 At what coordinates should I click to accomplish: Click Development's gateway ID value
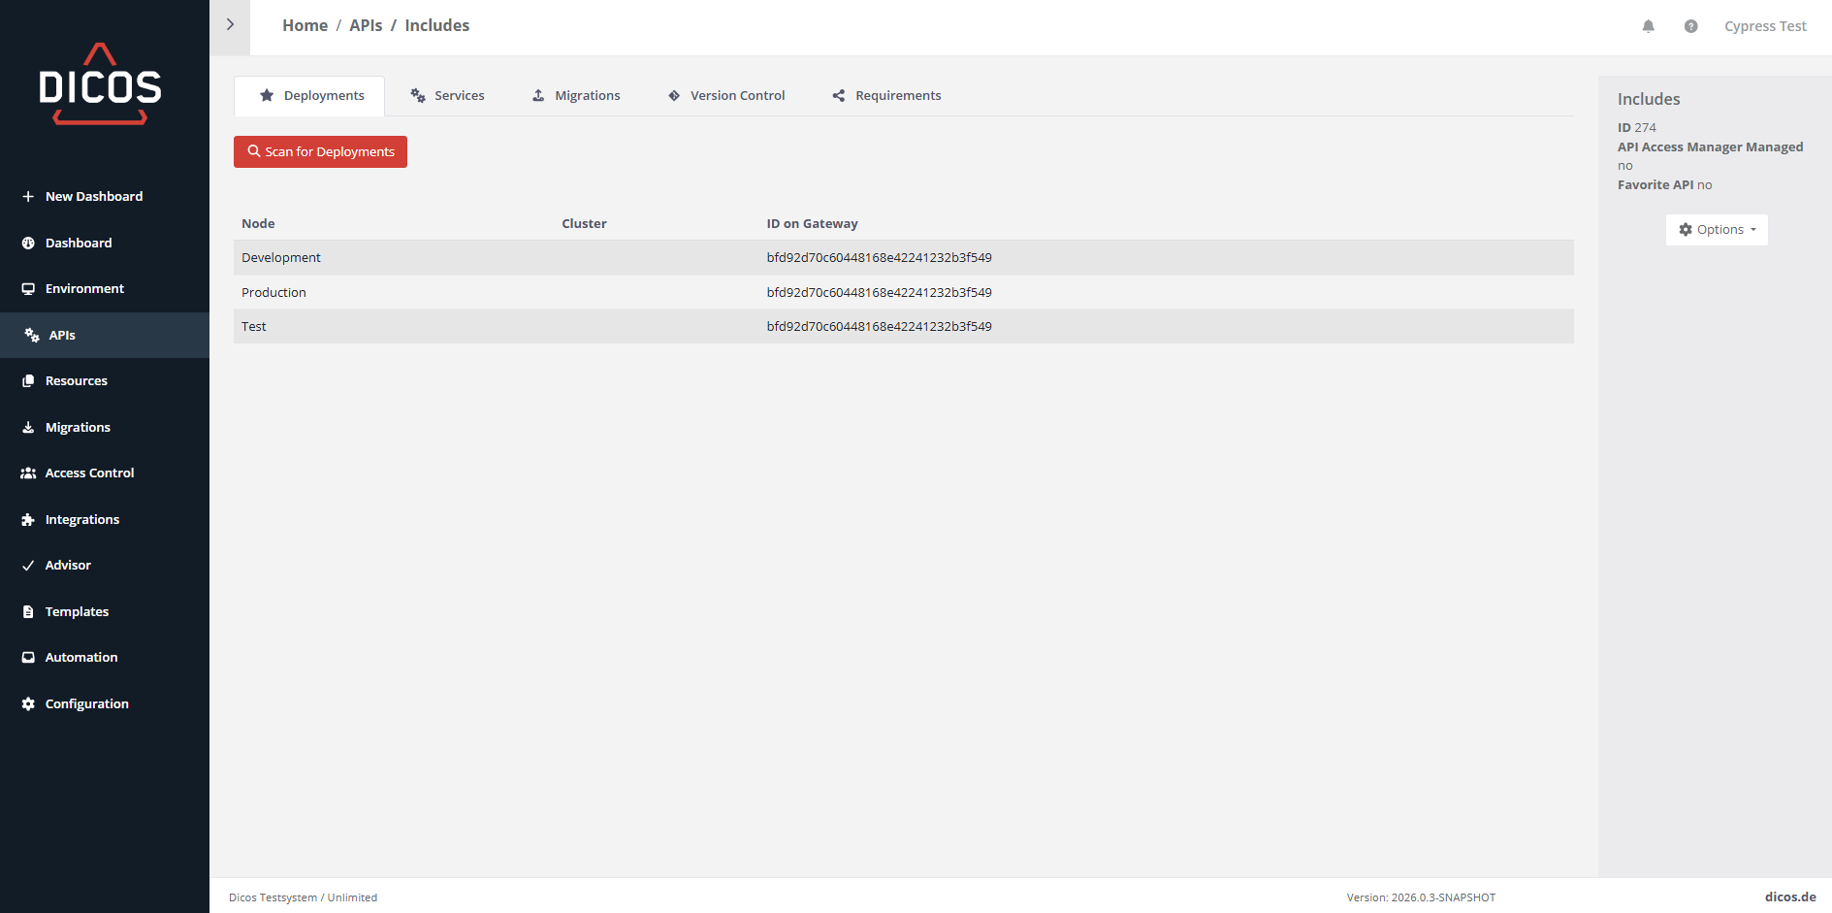coord(879,258)
